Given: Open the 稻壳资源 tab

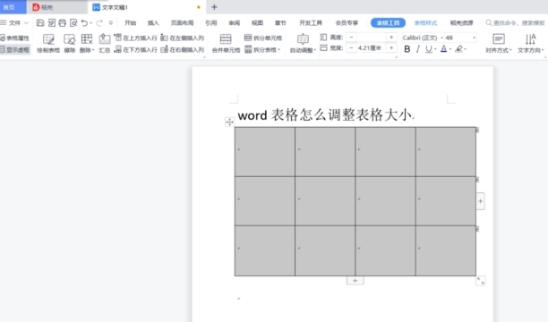Looking at the screenshot, I should 461,23.
